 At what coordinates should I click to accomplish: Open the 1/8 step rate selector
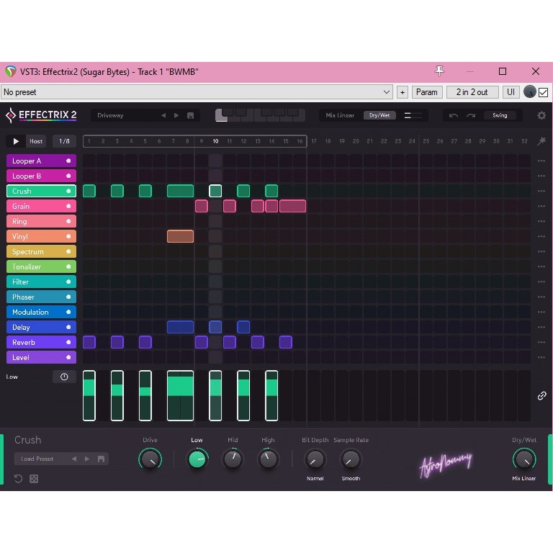click(64, 142)
